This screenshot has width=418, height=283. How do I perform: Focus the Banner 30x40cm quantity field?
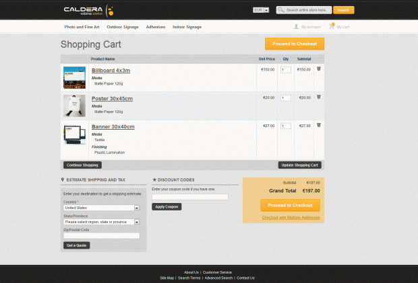[x=286, y=126]
